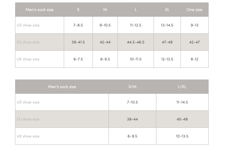This screenshot has width=231, height=152.
Task: Select the 42–47 One size EU cell
Action: coord(194,42)
